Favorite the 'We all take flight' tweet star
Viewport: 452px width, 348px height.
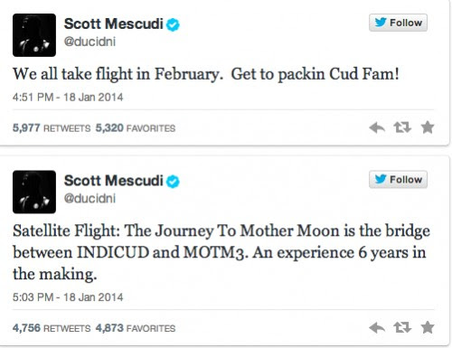(428, 127)
